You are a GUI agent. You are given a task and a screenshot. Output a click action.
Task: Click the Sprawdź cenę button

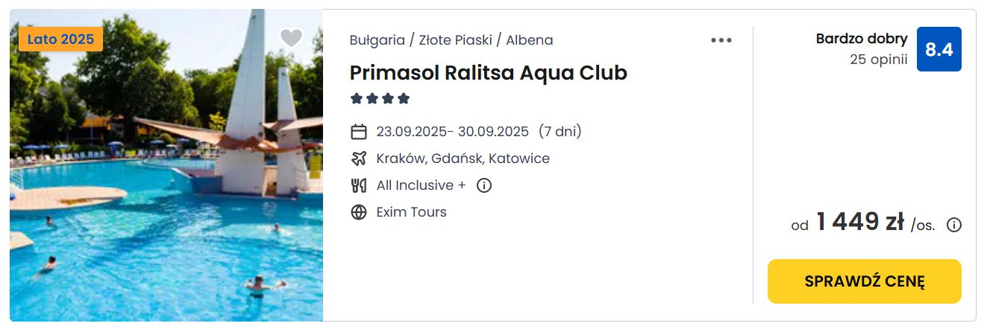(x=865, y=281)
